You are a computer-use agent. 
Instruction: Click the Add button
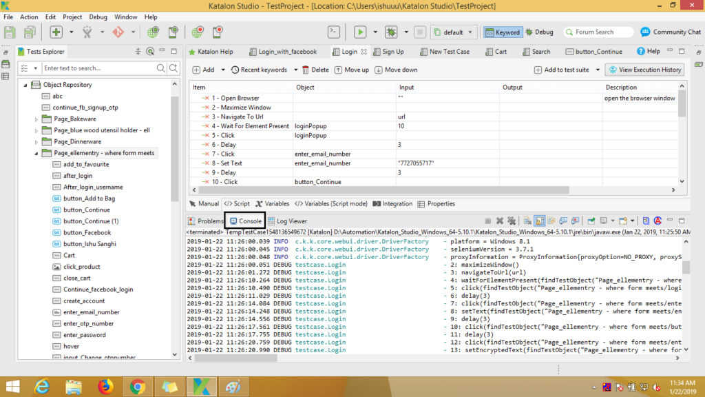(203, 70)
